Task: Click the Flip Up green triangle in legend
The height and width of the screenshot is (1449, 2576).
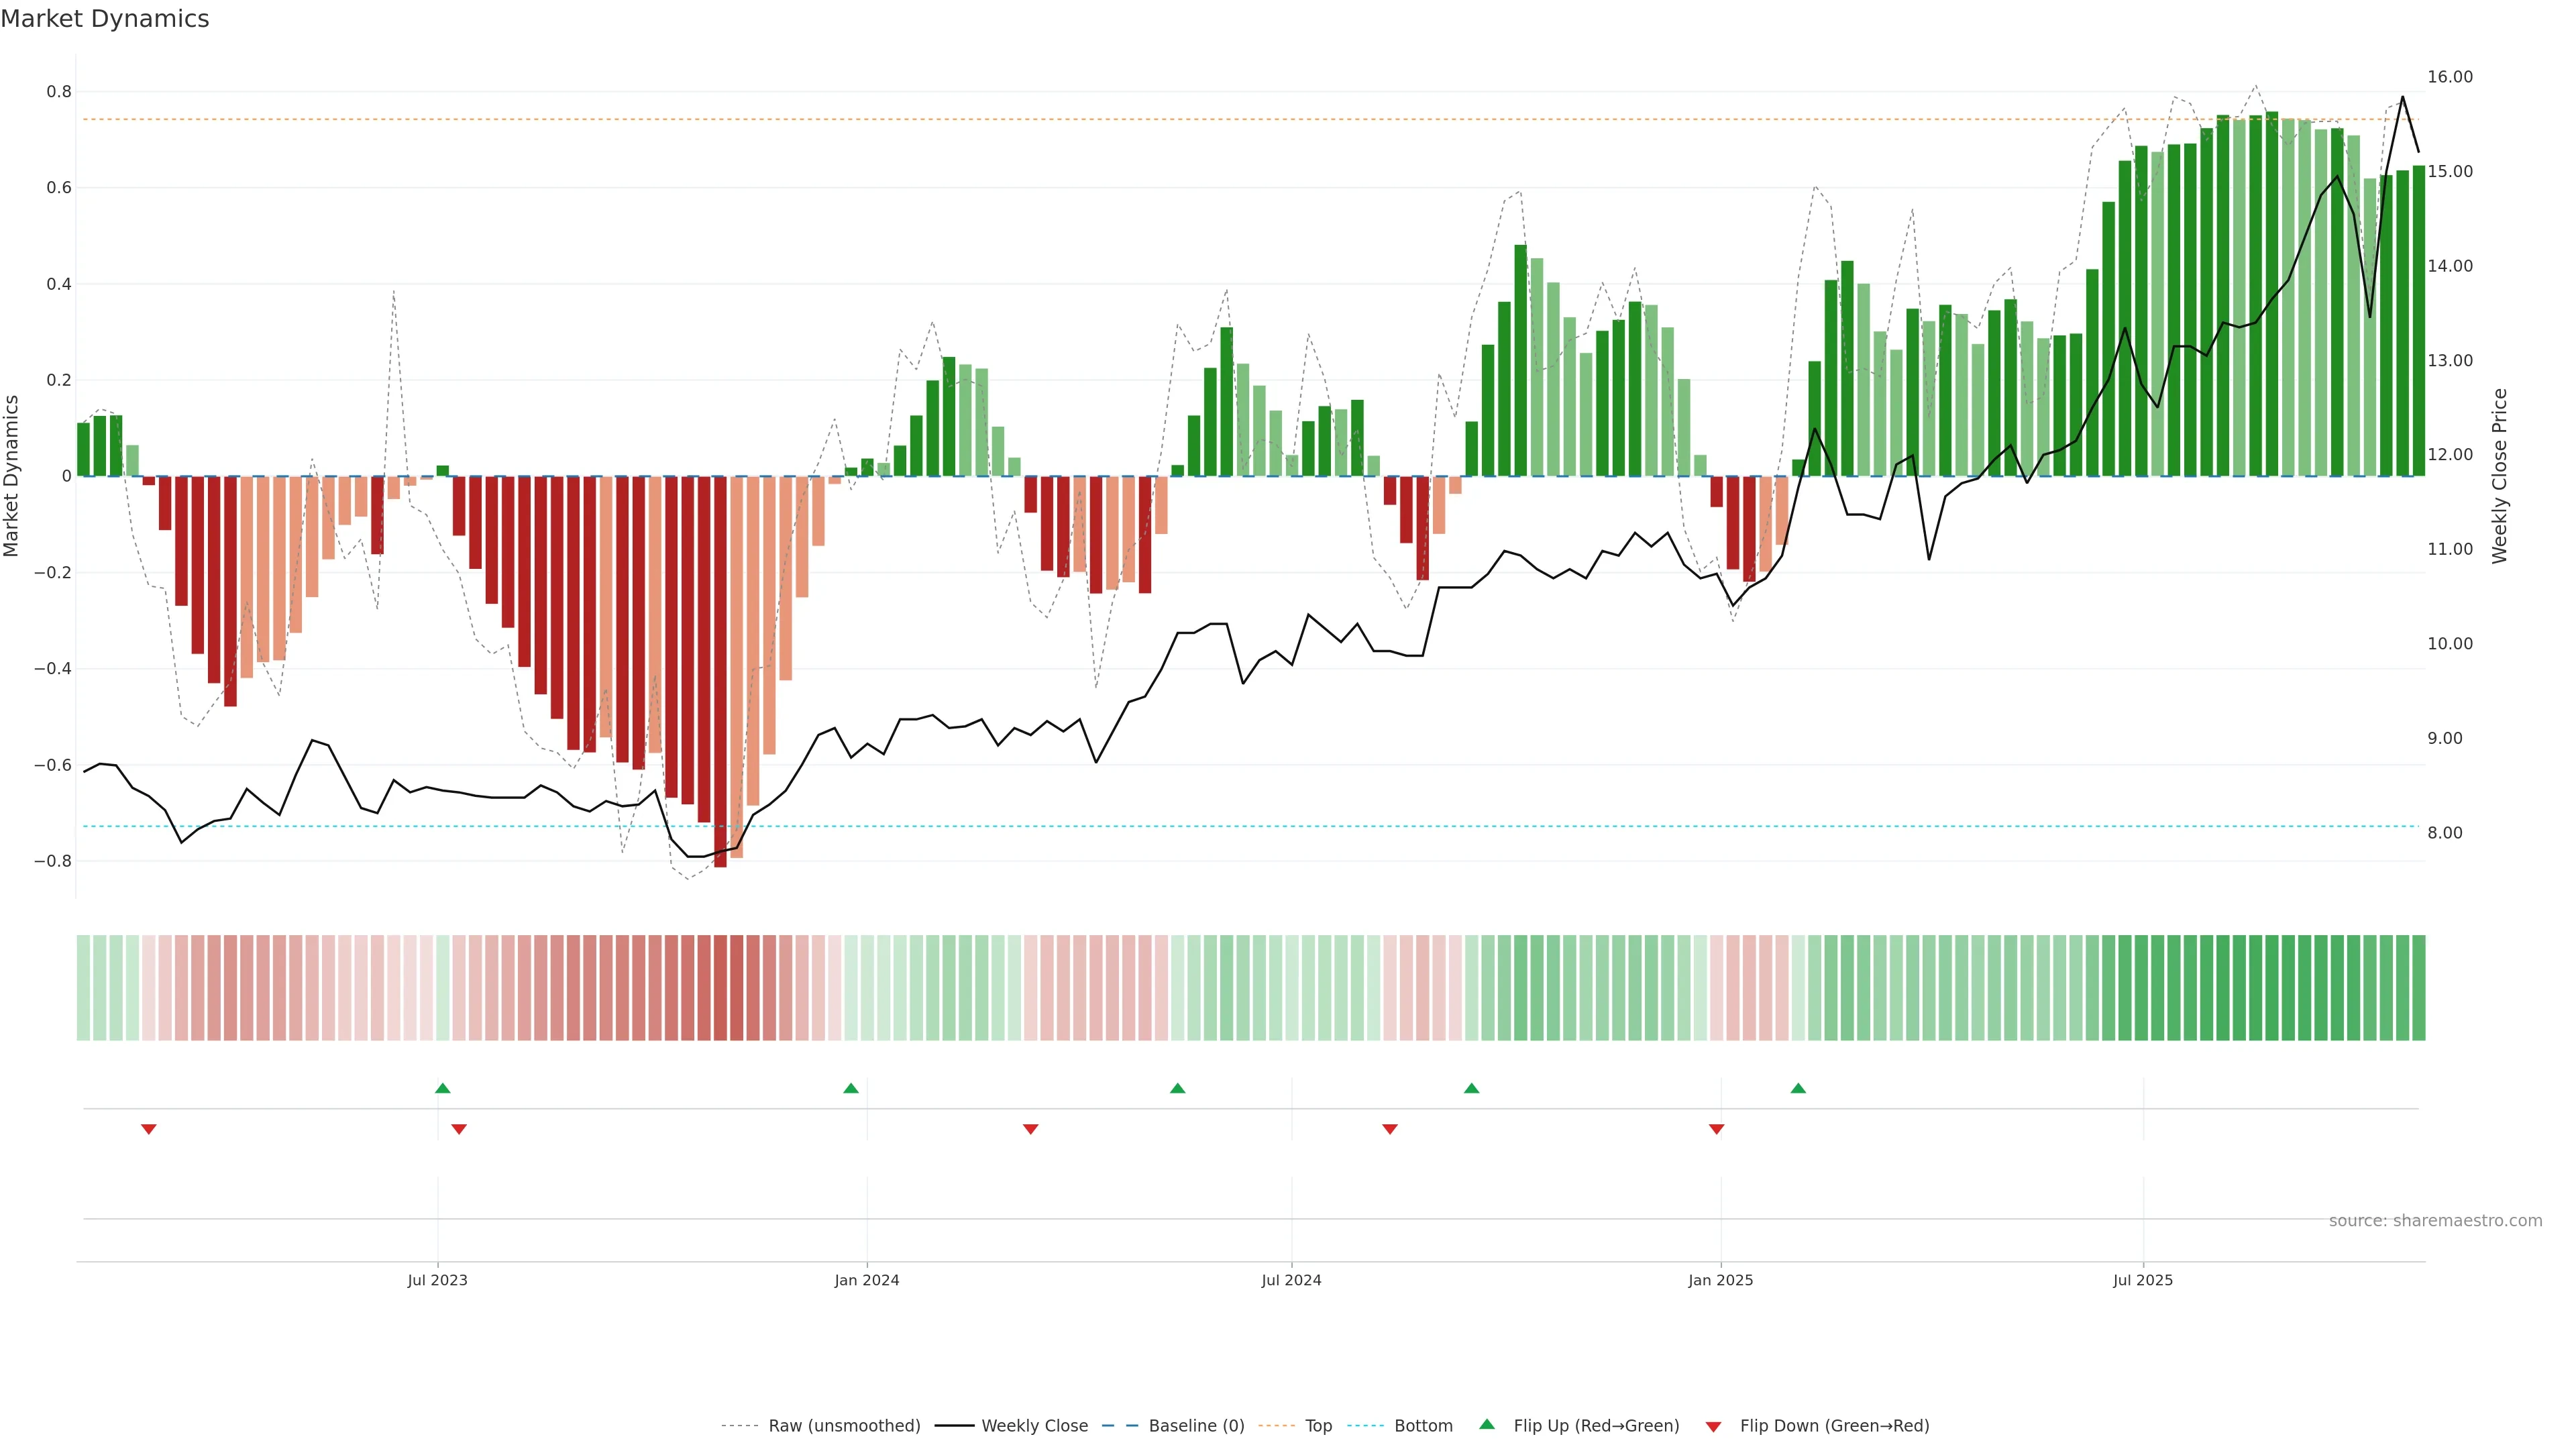Action: 1487,1425
